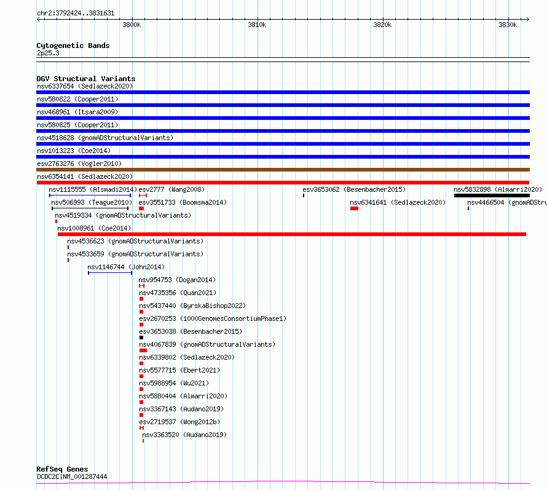Click nsv5437440 (ByrskaBishop2022) label
This screenshot has height=490, width=547.
coord(192,306)
